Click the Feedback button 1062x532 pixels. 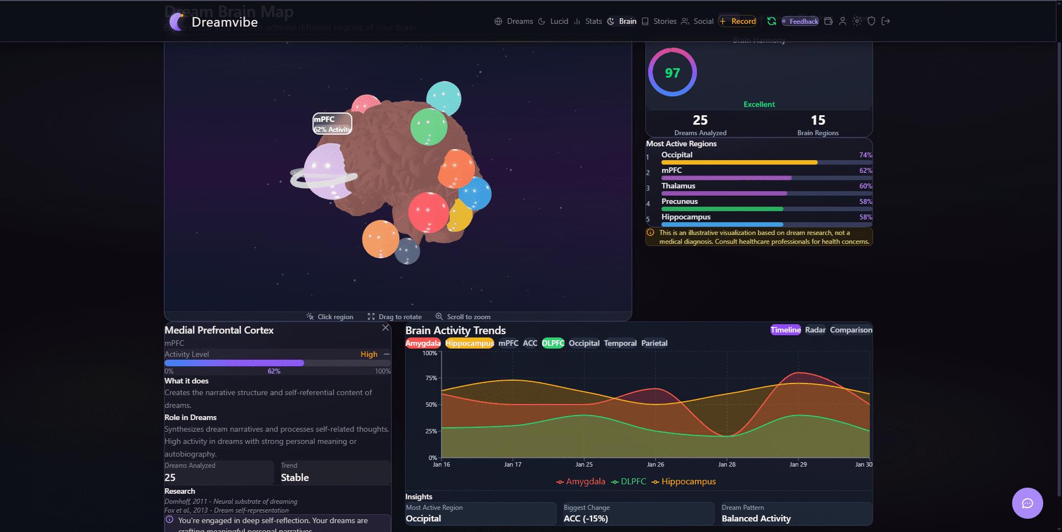coord(800,21)
